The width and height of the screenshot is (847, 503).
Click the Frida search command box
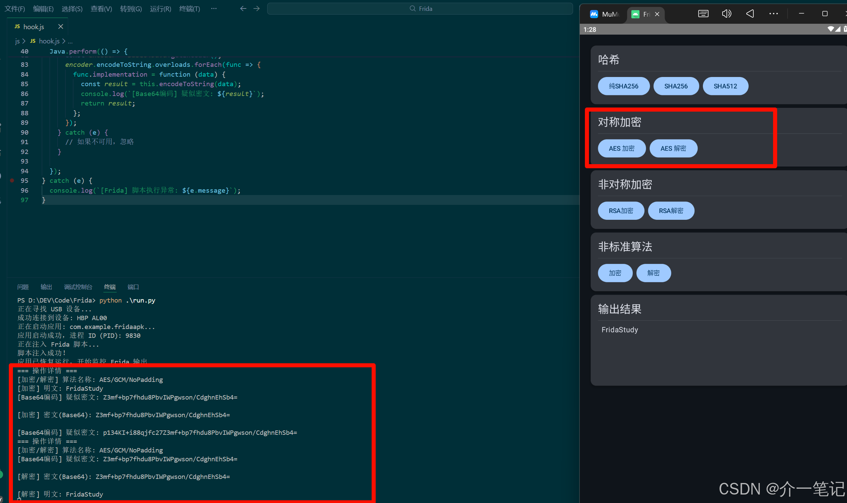click(x=420, y=8)
